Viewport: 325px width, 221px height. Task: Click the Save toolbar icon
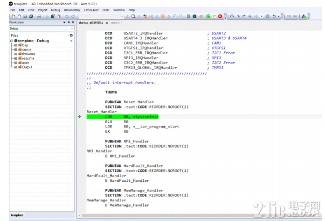(25, 16)
